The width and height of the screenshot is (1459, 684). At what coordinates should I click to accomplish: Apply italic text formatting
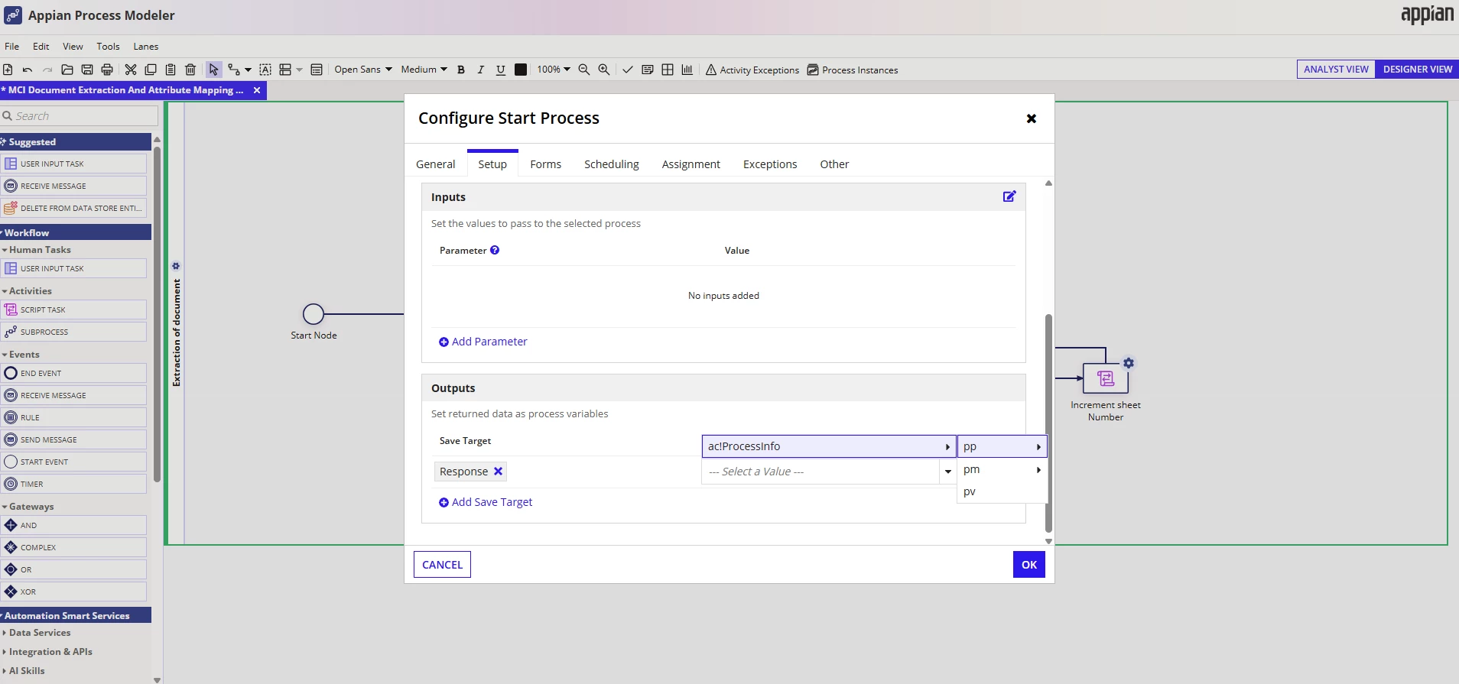click(481, 70)
